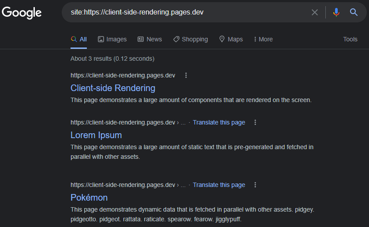Switch to the News tab
The width and height of the screenshot is (369, 227).
(149, 39)
